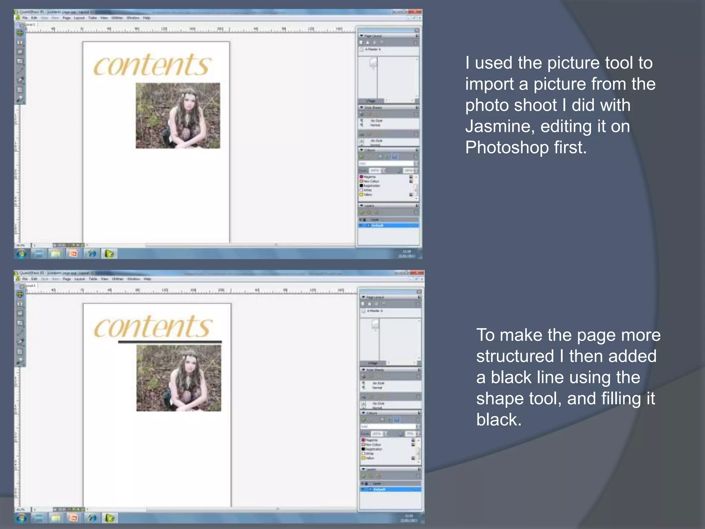Select Registration swatch in bottom Colours panel

point(363,449)
